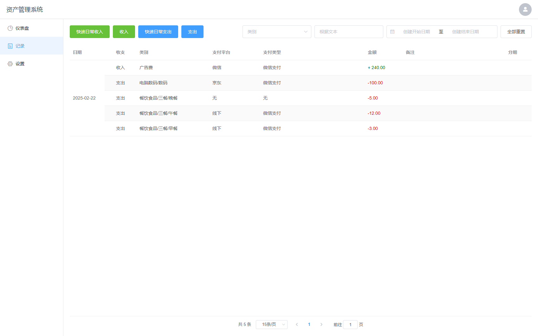
Task: Click the 收支 column header
Action: pos(120,52)
